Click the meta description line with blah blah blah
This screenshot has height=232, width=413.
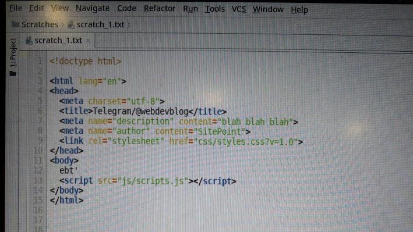(x=179, y=122)
